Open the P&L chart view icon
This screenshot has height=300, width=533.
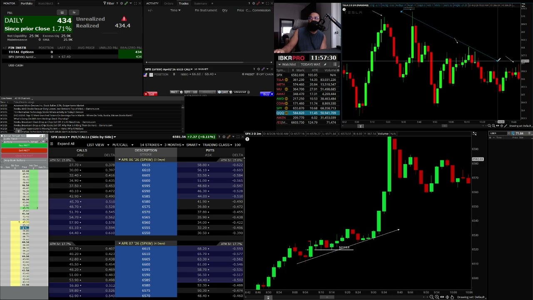(62, 12)
